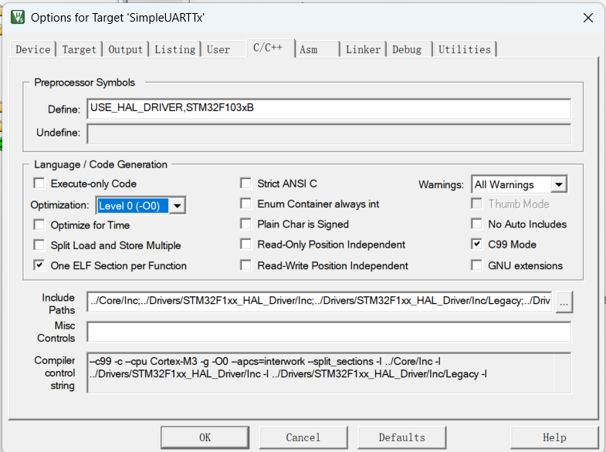Enable Split Load and Store Multiple
This screenshot has width=606, height=452.
(x=39, y=245)
